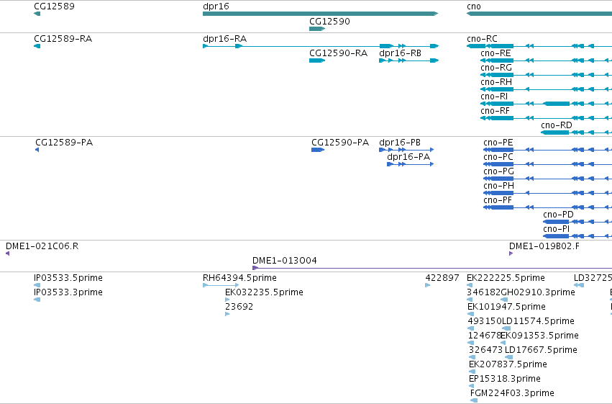The width and height of the screenshot is (612, 404).
Task: Select the cno-PC protein label
Action: [x=498, y=157]
